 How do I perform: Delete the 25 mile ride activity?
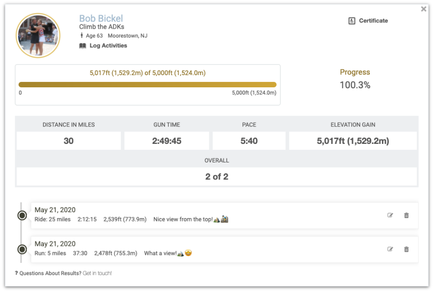[x=406, y=215]
